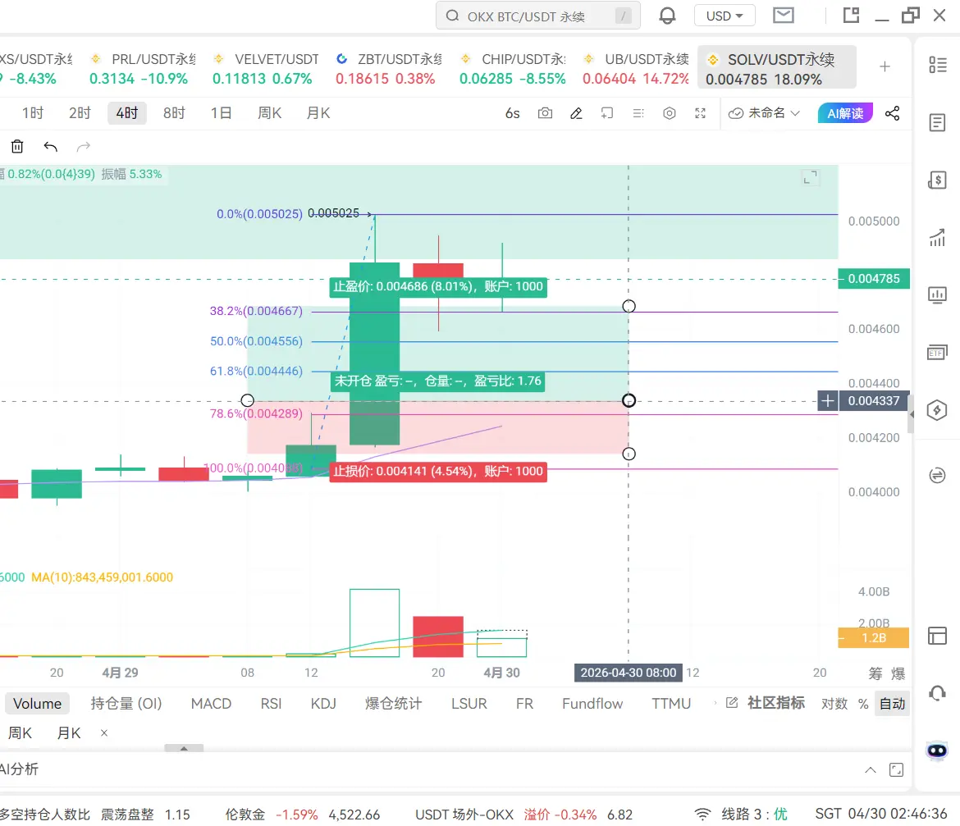Click the notification bell icon

pos(667,16)
